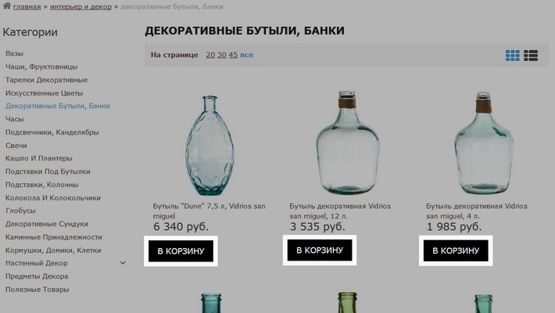Switch to grid view icon

(x=513, y=56)
